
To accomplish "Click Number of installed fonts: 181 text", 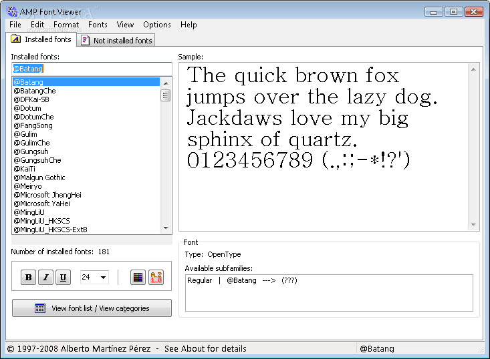I will 60,252.
